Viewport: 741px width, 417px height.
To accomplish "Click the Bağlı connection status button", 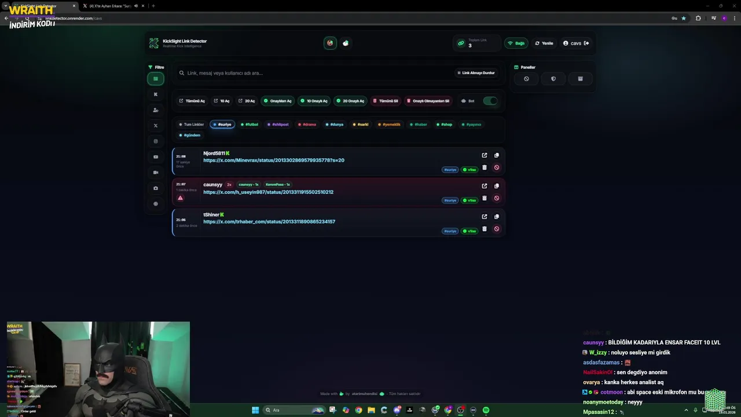I will click(516, 43).
